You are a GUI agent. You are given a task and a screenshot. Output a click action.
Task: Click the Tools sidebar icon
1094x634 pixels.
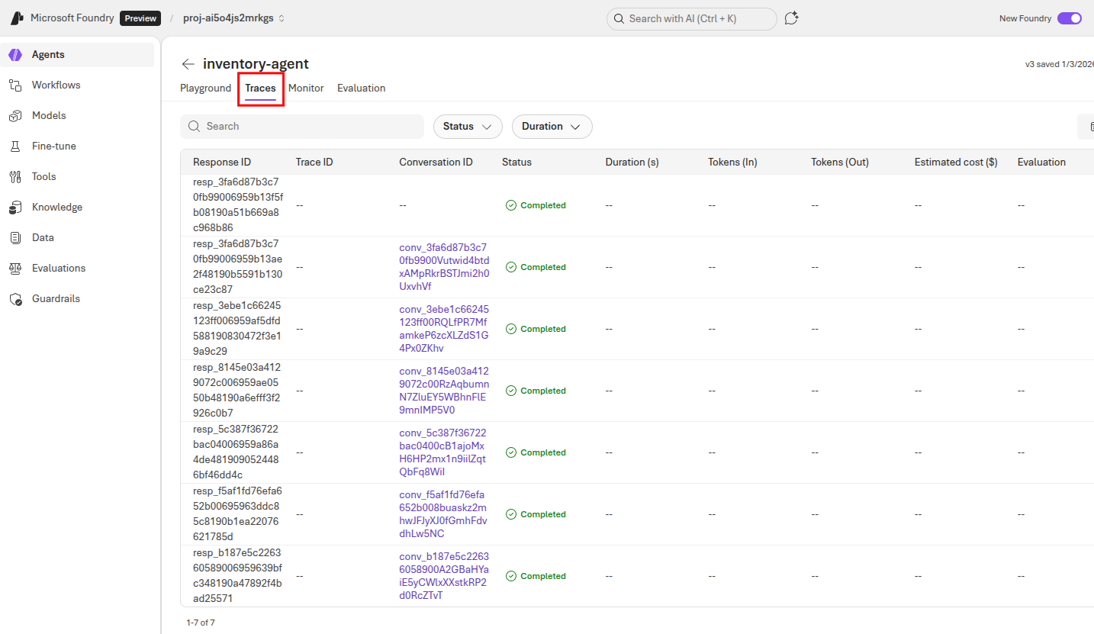point(15,177)
